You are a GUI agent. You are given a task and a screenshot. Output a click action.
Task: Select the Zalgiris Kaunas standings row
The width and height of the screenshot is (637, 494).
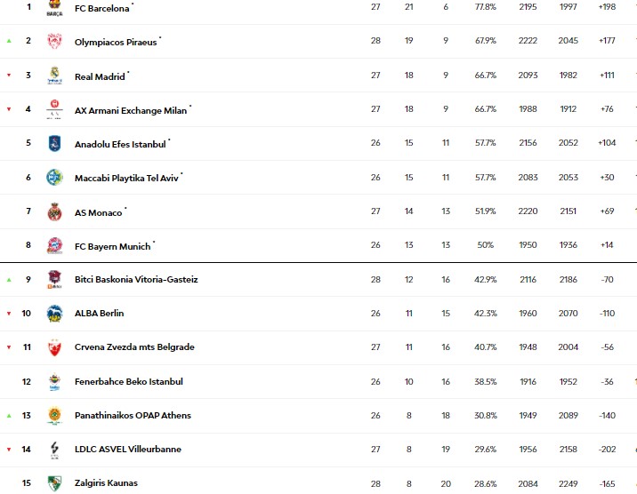pos(318,483)
